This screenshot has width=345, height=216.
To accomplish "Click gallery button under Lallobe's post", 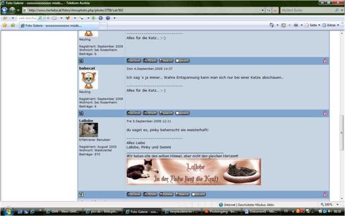I will 198,194.
